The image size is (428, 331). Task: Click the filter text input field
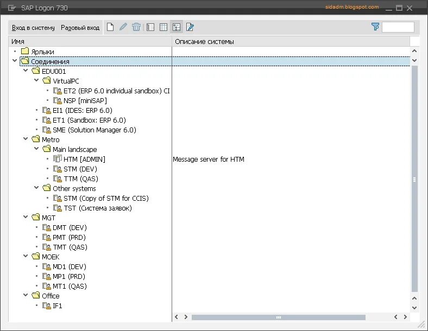coord(398,27)
